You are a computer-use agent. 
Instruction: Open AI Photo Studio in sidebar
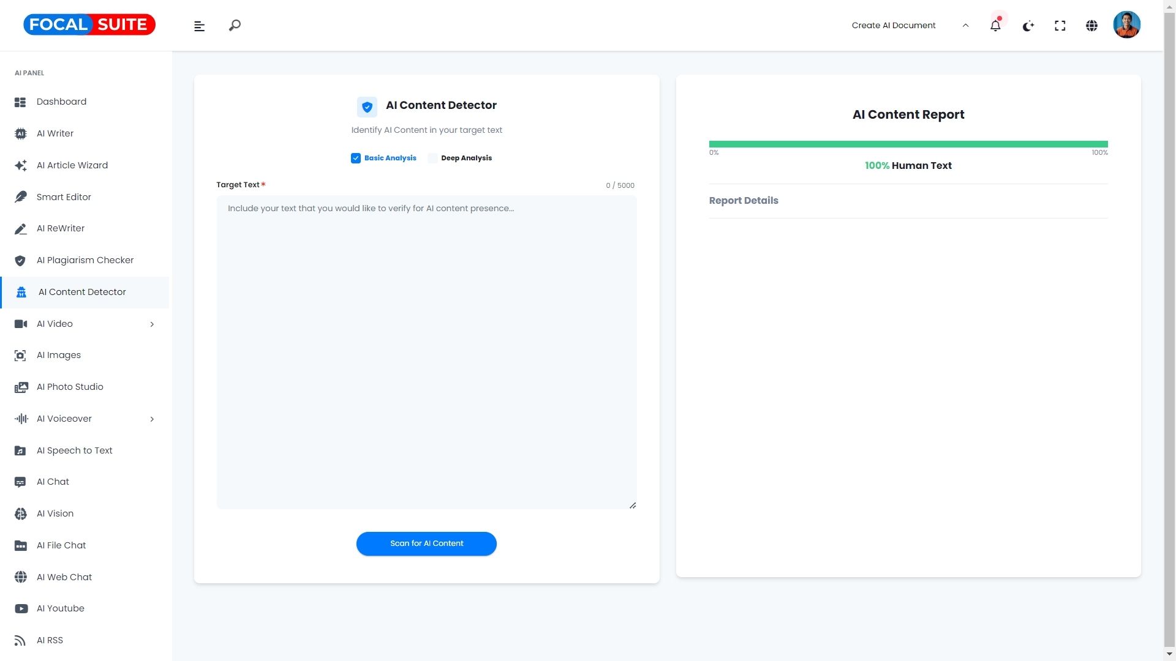pos(70,387)
